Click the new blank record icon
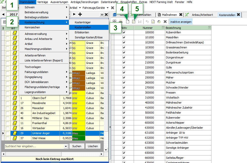Screen dimensions: 247x163 coord(128,22)
